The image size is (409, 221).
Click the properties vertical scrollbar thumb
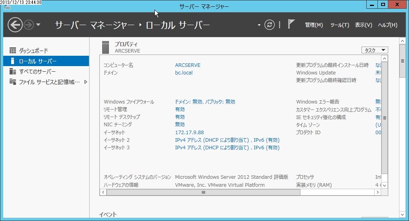tap(384, 117)
